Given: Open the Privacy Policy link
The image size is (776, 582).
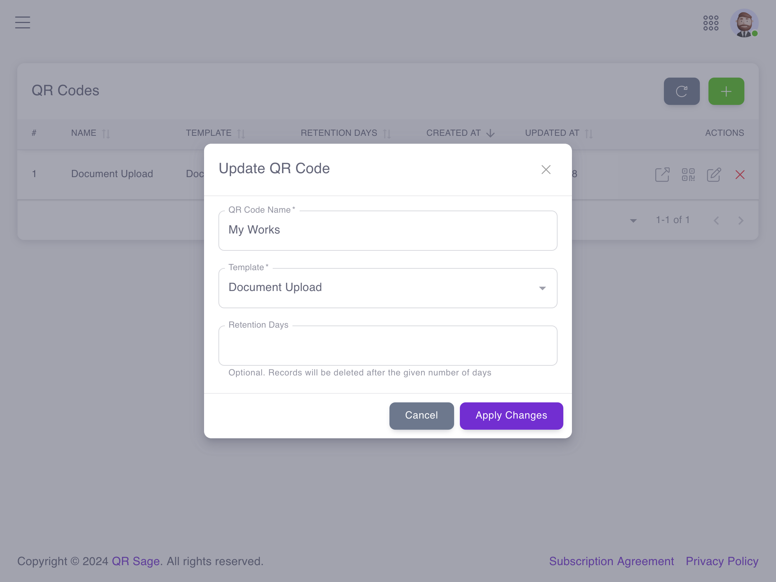Looking at the screenshot, I should click(x=722, y=561).
